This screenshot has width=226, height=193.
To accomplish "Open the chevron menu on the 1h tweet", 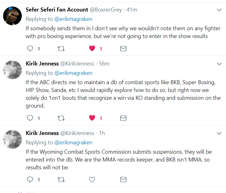I will [x=219, y=133].
